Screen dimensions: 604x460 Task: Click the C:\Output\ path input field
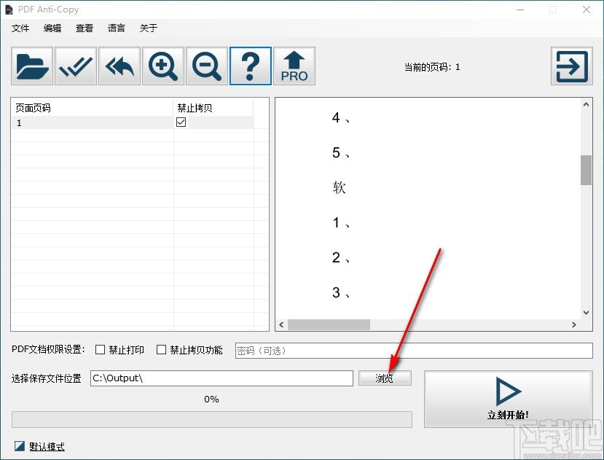tap(221, 378)
